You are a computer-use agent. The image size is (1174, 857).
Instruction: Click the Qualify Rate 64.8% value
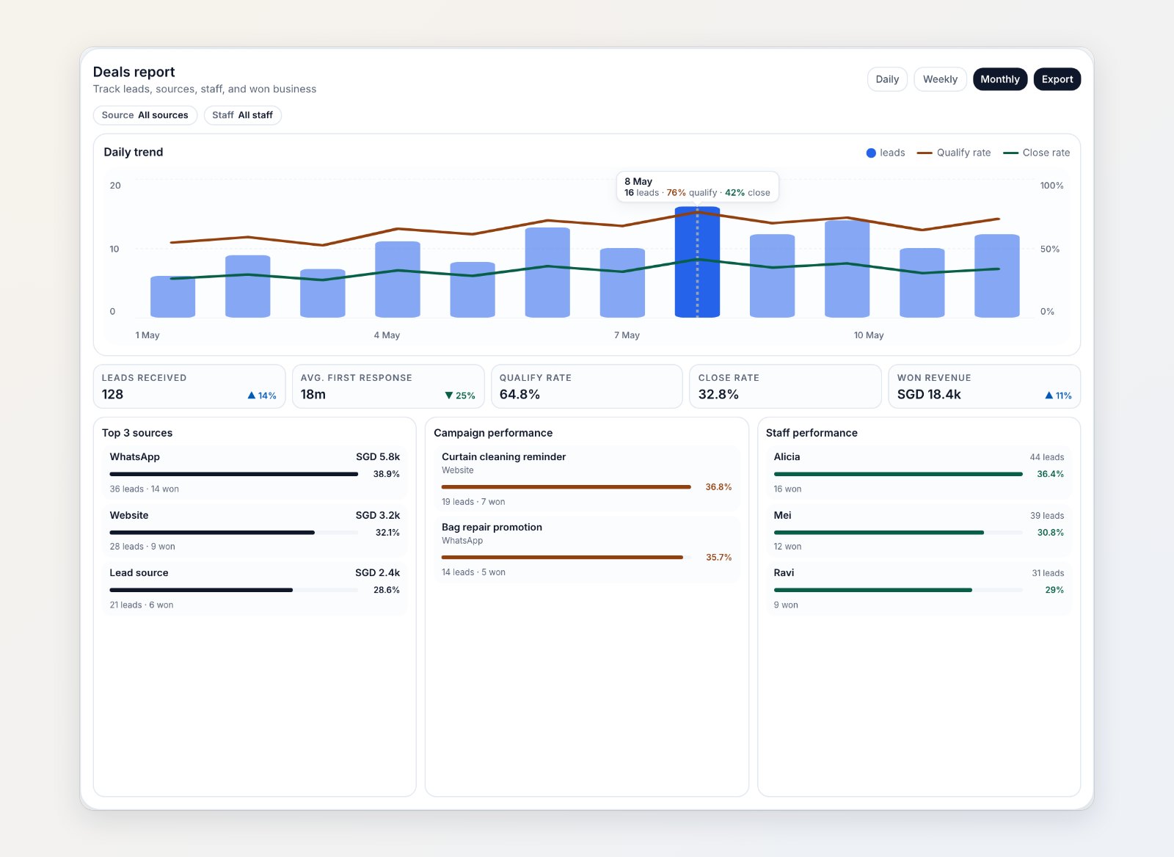(x=519, y=395)
